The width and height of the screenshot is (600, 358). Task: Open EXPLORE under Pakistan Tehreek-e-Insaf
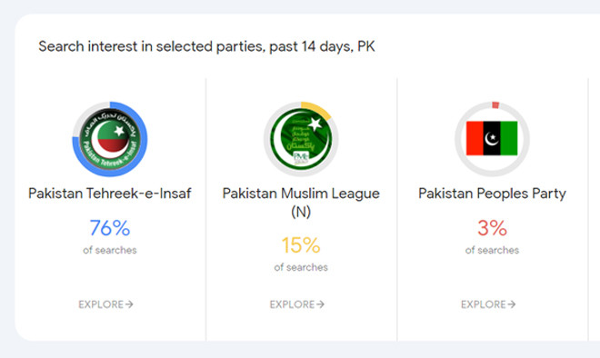tap(106, 304)
